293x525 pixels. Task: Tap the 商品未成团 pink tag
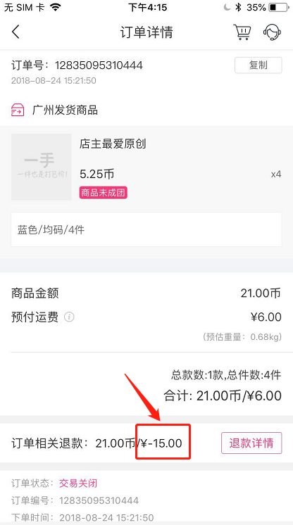tap(104, 193)
